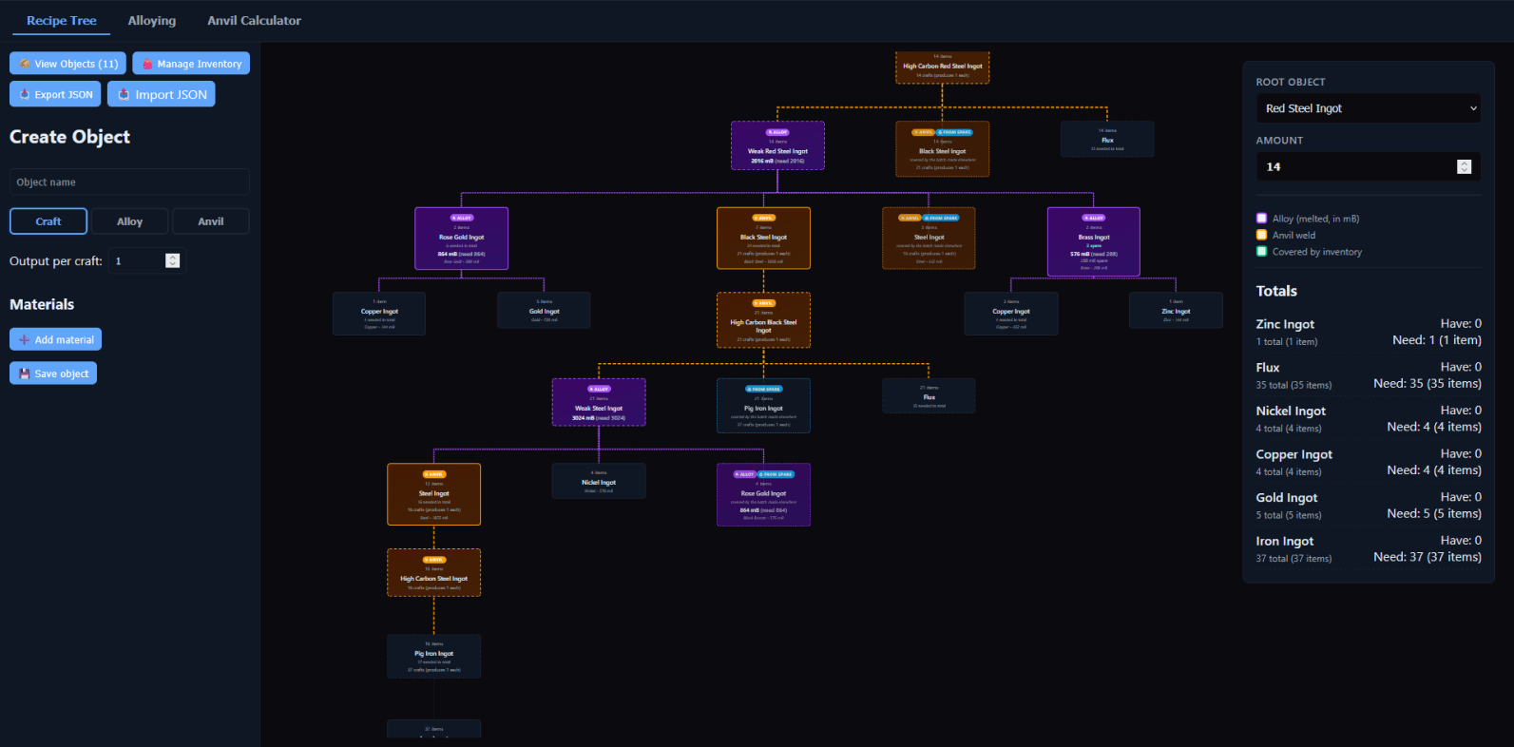Screen dimensions: 1514x747
Task: Click Nickel Ingot in the Totals list
Action: (x=1291, y=412)
